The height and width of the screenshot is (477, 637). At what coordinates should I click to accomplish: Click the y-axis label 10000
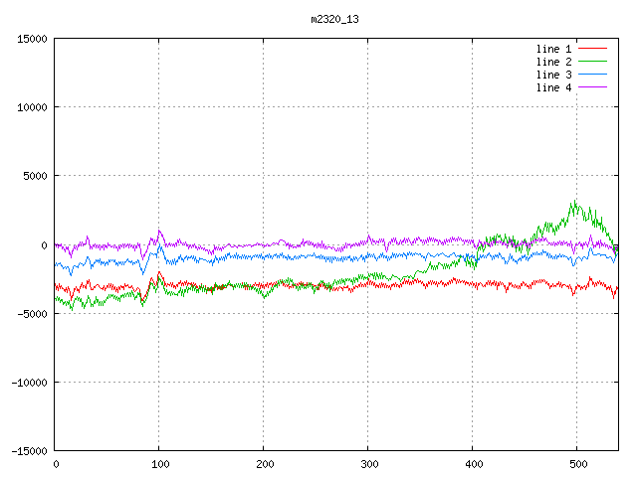pos(32,107)
